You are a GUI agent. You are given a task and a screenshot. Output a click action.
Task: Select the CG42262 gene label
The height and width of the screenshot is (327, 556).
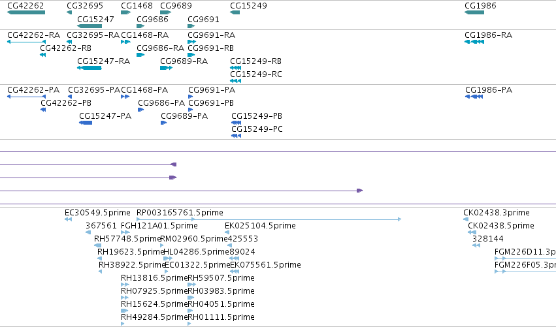(25, 6)
